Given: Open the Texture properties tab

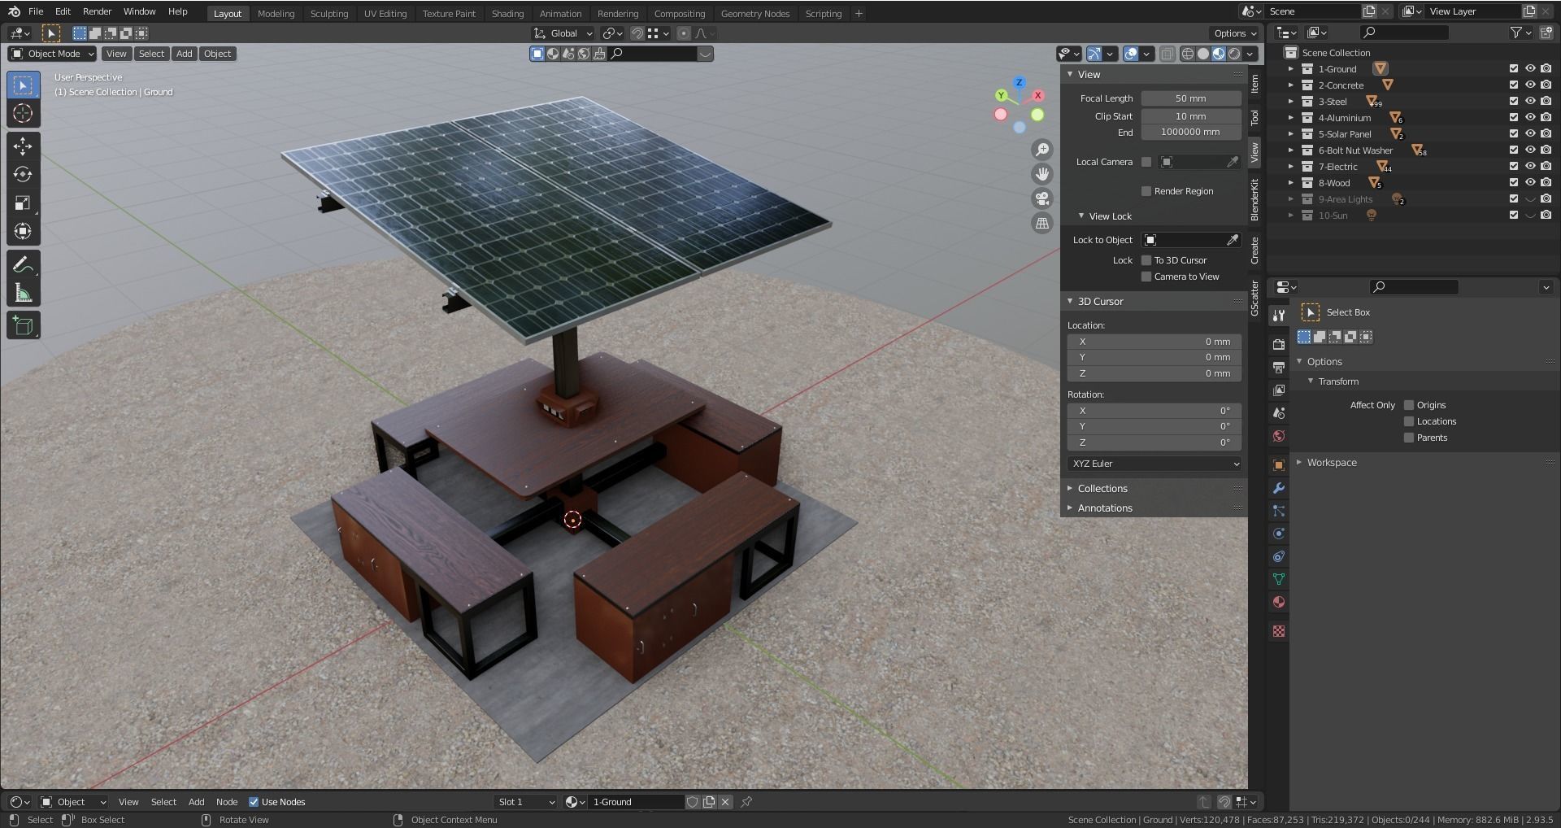Looking at the screenshot, I should tap(1279, 631).
